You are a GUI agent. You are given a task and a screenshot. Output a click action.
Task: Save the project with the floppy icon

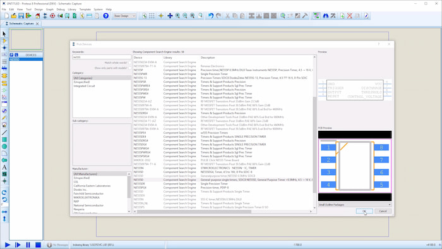tap(21, 16)
